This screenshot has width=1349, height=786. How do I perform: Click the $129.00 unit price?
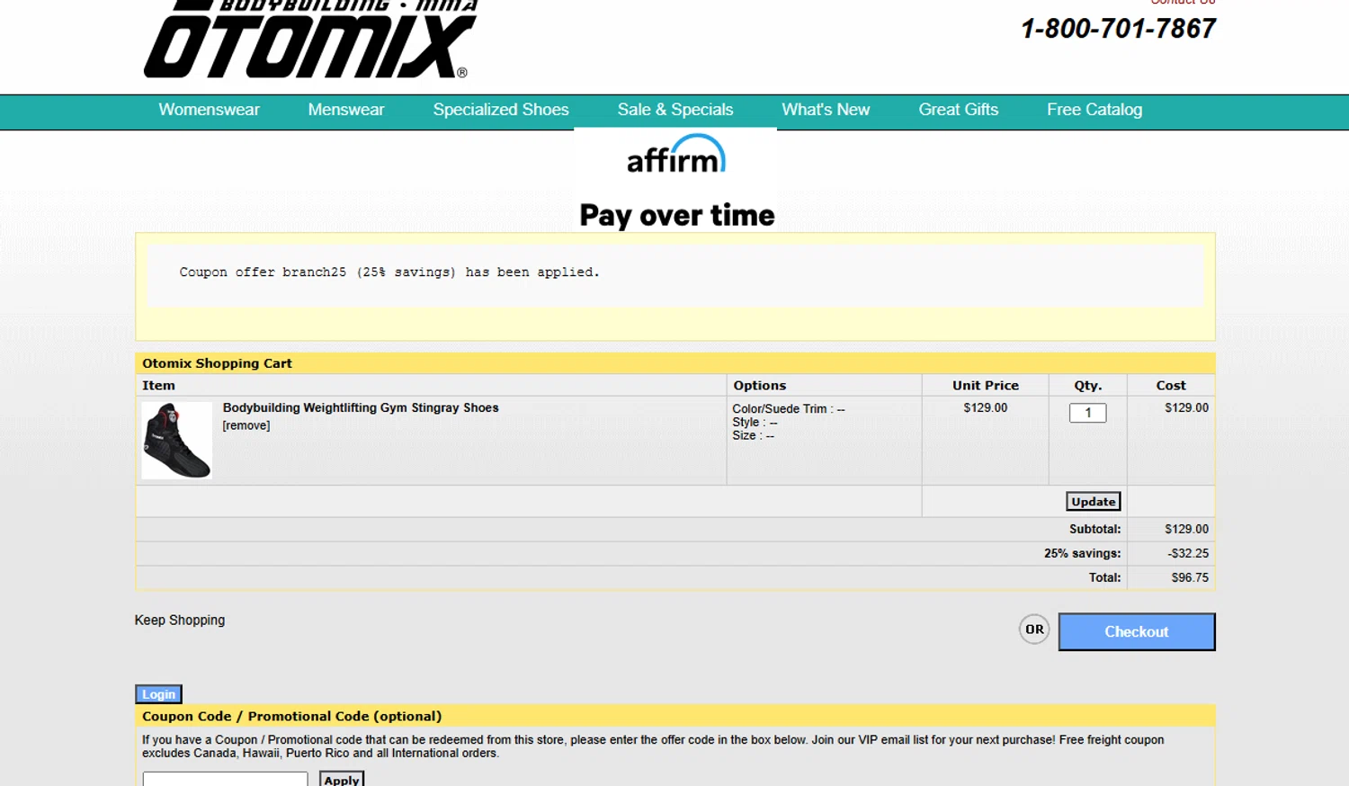pos(986,407)
